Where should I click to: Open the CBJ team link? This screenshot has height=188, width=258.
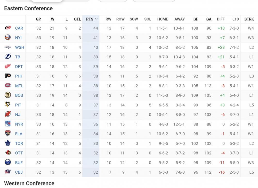click(x=19, y=172)
